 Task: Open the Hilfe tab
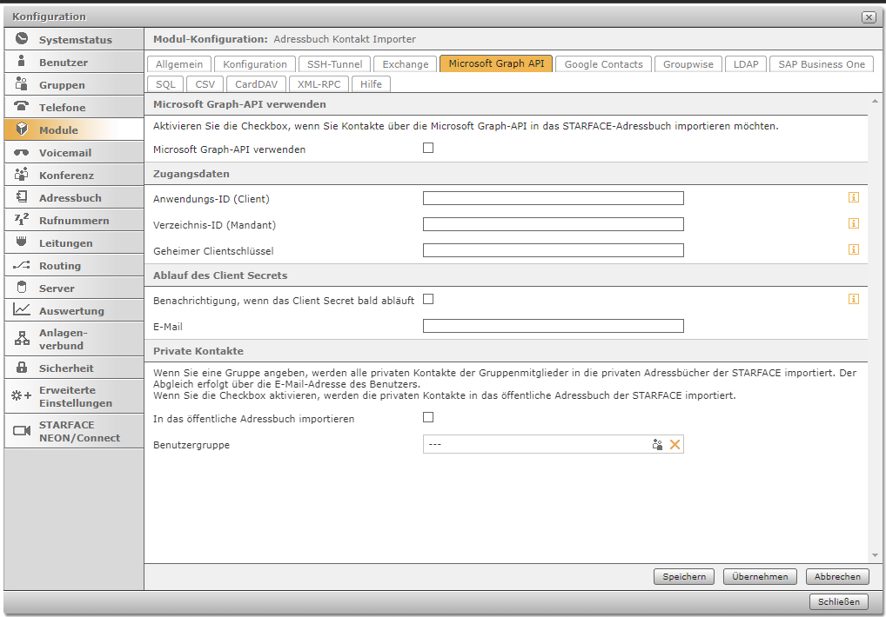tap(371, 84)
